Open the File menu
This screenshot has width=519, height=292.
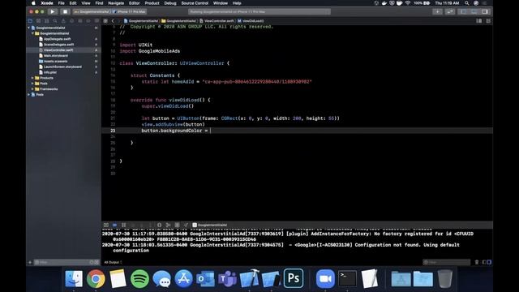tap(62, 3)
